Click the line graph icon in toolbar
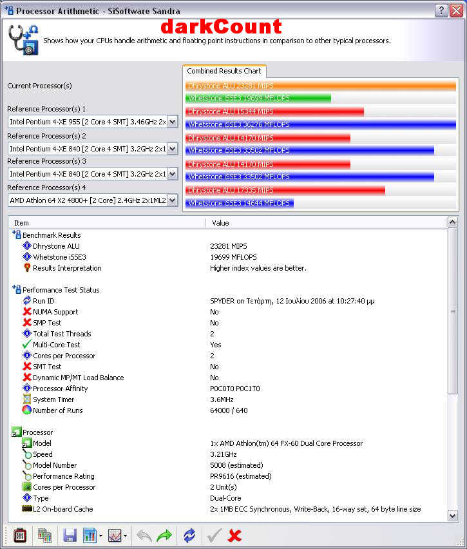The height and width of the screenshot is (549, 467). click(x=115, y=535)
